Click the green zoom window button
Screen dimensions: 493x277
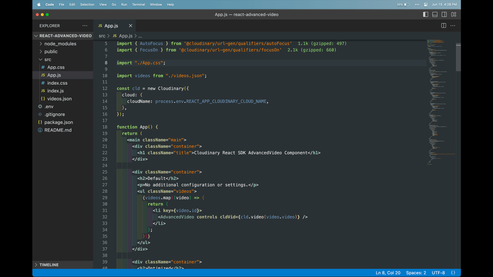tap(47, 14)
